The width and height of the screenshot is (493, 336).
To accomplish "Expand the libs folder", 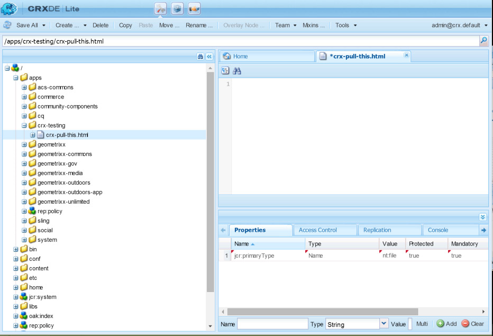I will tap(16, 306).
